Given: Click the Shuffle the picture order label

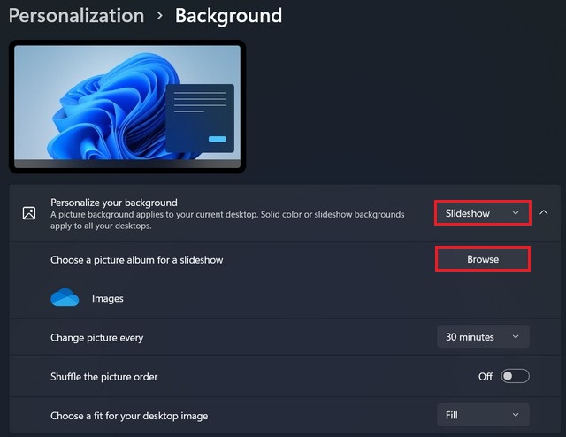Looking at the screenshot, I should coord(104,377).
